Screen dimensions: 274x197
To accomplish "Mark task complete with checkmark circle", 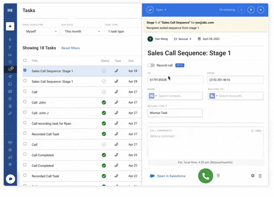I will tap(150, 10).
